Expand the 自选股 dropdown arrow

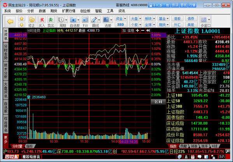pyautogui.click(x=78, y=19)
